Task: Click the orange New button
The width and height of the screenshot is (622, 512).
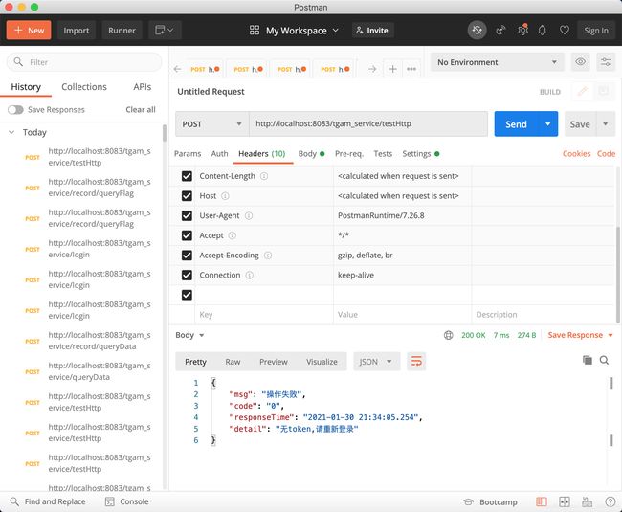Action: pyautogui.click(x=29, y=30)
